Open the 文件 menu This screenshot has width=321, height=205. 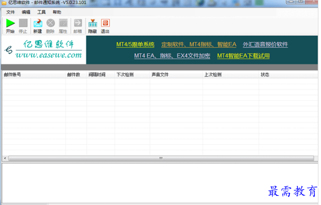tap(10, 12)
